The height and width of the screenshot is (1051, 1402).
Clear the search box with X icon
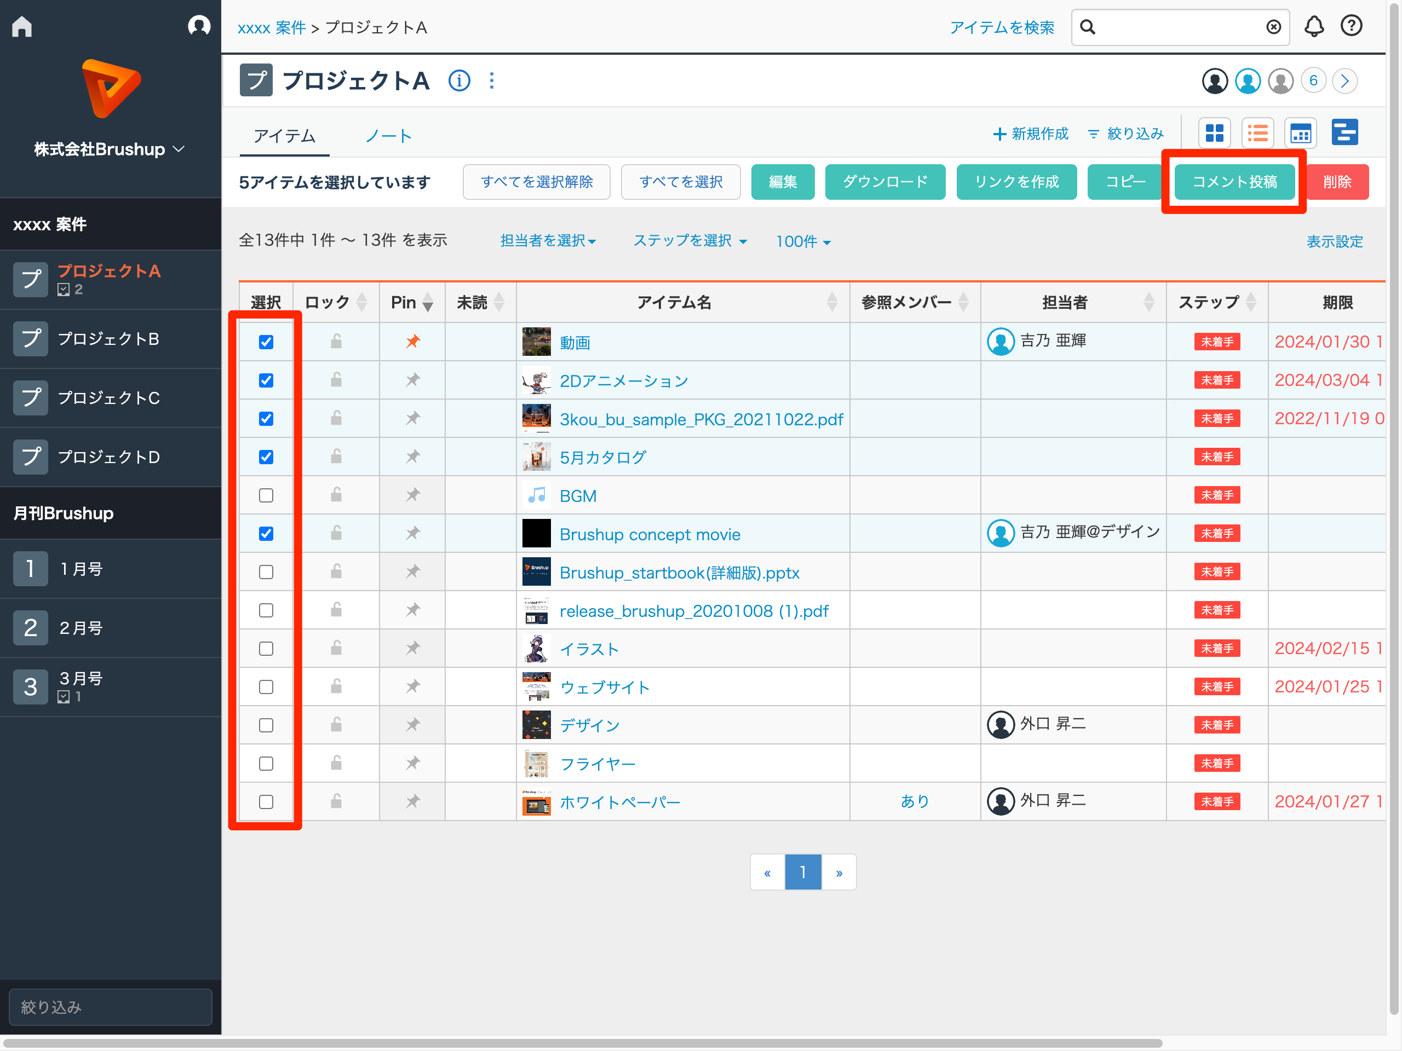coord(1273,27)
